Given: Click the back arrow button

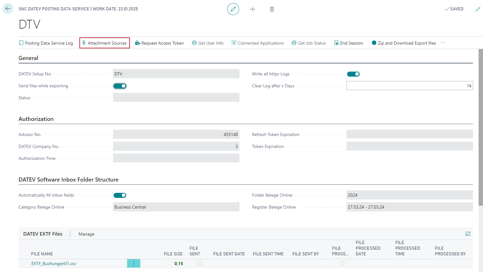Looking at the screenshot, I should point(8,9).
